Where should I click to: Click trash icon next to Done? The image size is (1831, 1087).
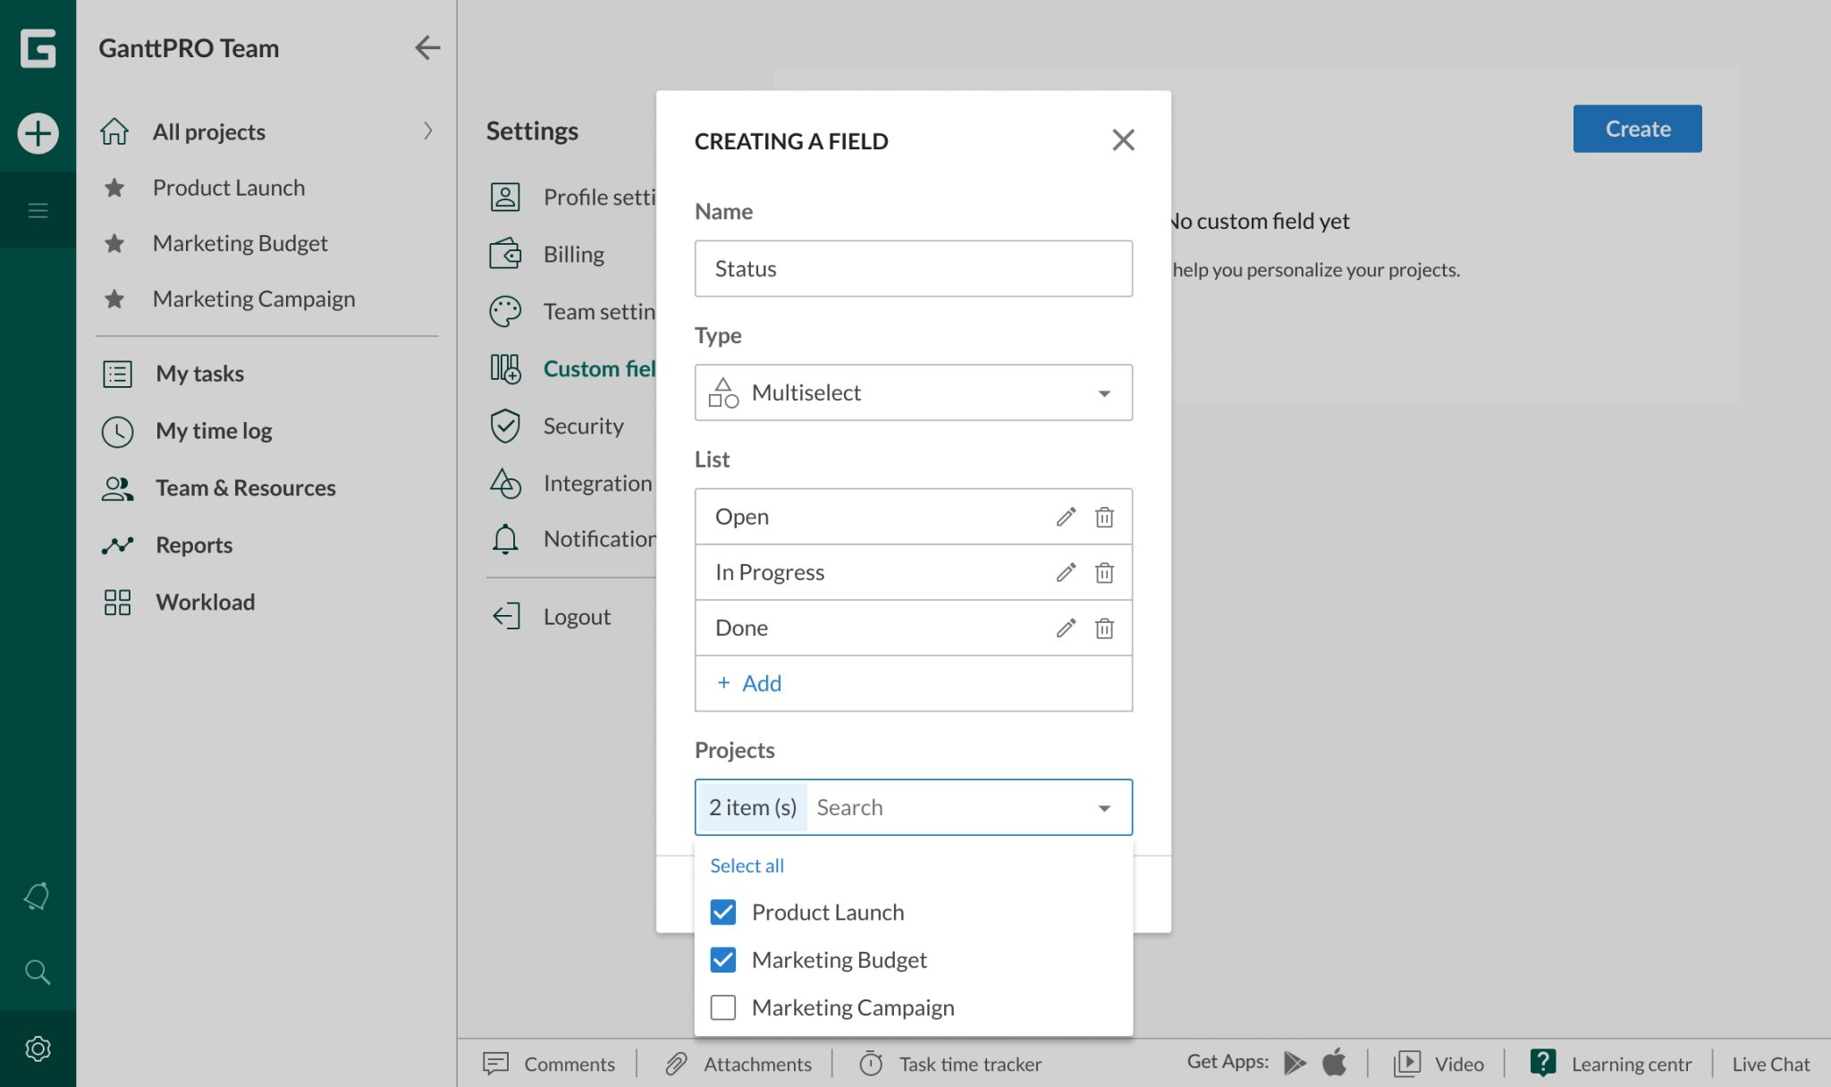[1104, 628]
